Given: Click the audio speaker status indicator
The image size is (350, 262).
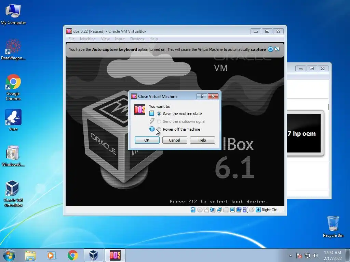Looking at the screenshot, I should [x=213, y=210].
